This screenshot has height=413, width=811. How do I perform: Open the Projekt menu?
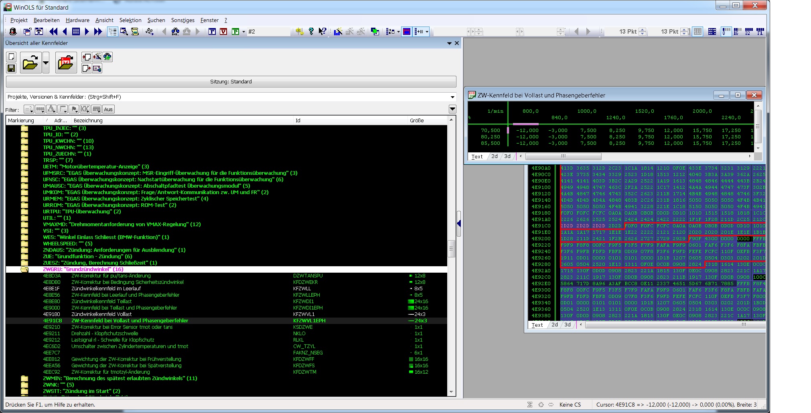(x=19, y=20)
